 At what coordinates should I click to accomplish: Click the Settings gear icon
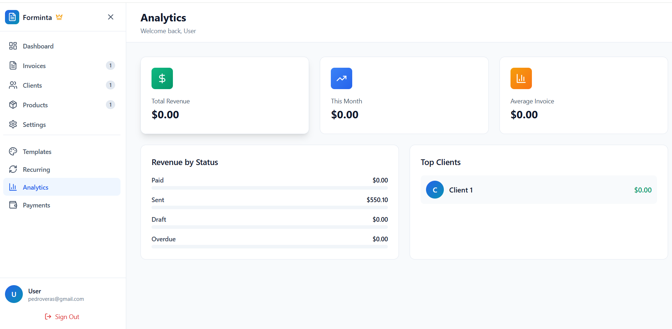tap(13, 124)
